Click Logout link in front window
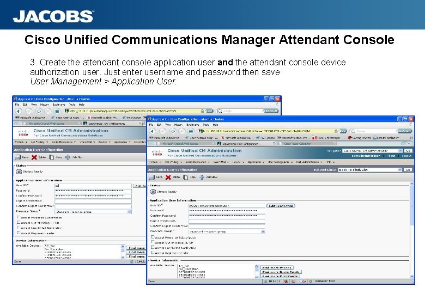Viewport: 425px width, 294px height. 406,156
